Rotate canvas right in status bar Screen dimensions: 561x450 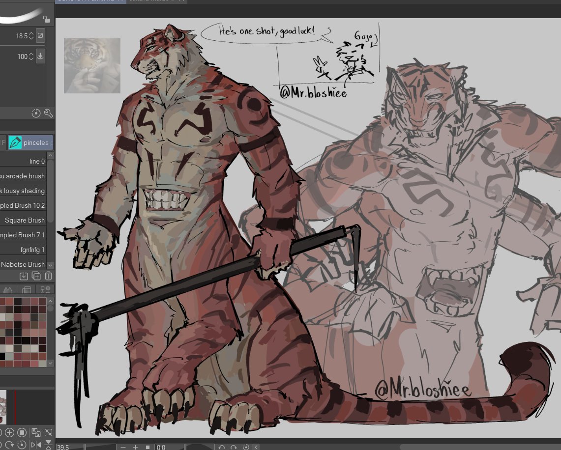[x=234, y=447]
